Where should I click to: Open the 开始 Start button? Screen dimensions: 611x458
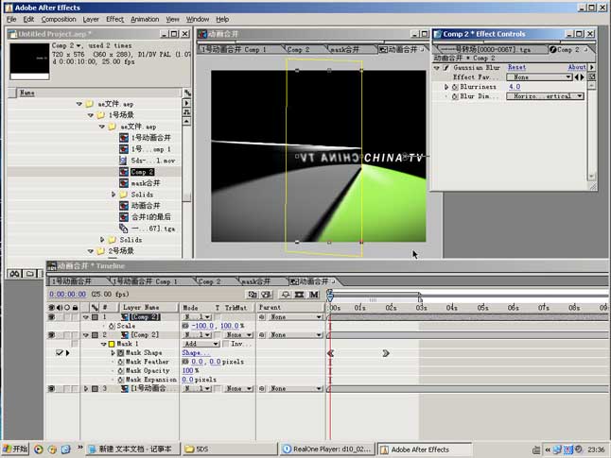click(x=15, y=450)
